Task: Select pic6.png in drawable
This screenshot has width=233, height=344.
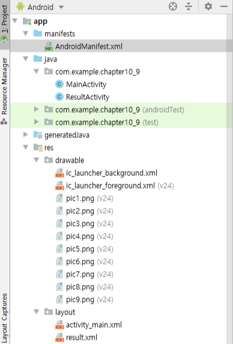Action: (x=89, y=261)
